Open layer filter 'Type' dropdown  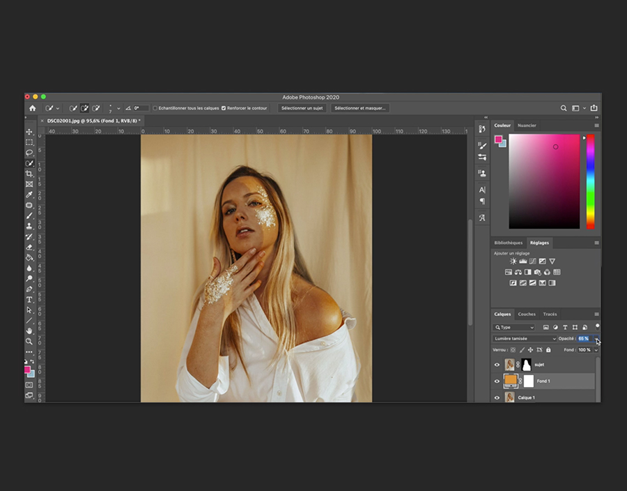coord(513,327)
